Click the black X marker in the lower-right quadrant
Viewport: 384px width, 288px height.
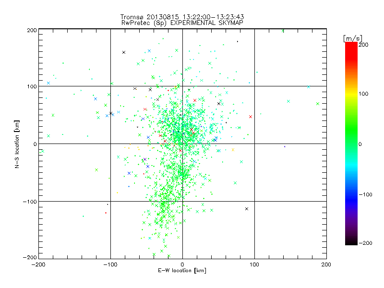pyautogui.click(x=247, y=209)
